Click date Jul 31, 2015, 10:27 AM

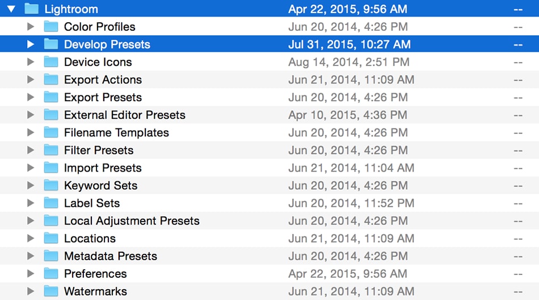point(349,44)
